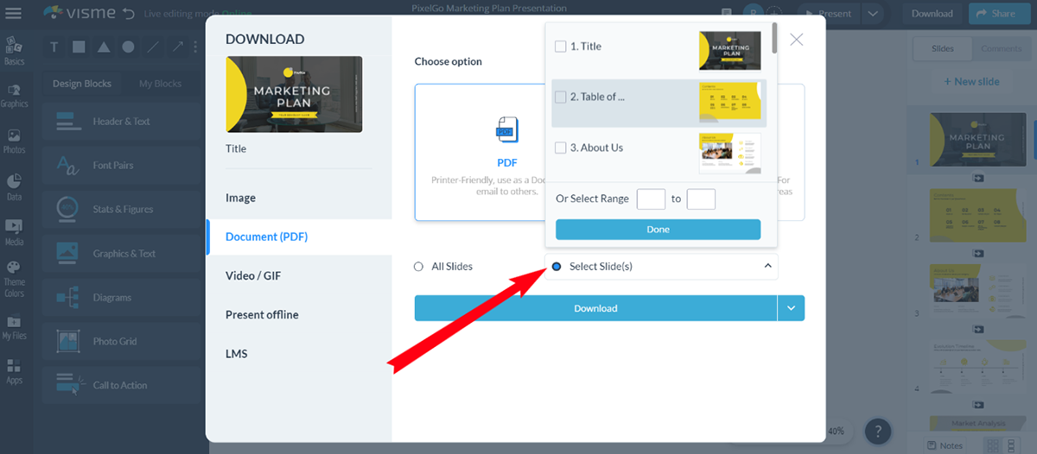The image size is (1037, 454).
Task: Collapse the Select Slide(s) dropdown
Action: click(768, 267)
